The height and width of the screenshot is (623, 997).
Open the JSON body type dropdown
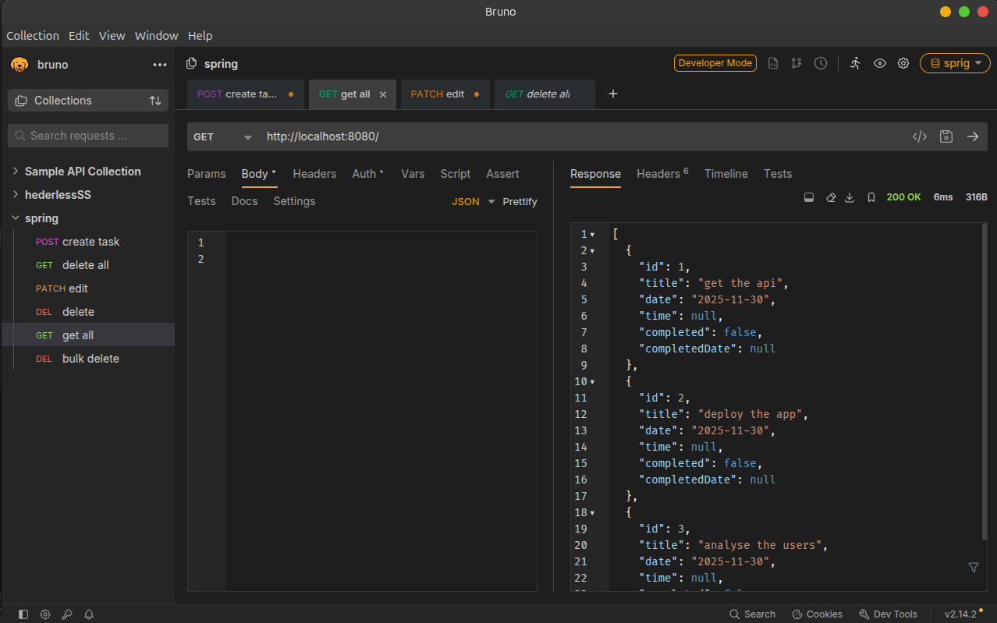click(x=474, y=201)
